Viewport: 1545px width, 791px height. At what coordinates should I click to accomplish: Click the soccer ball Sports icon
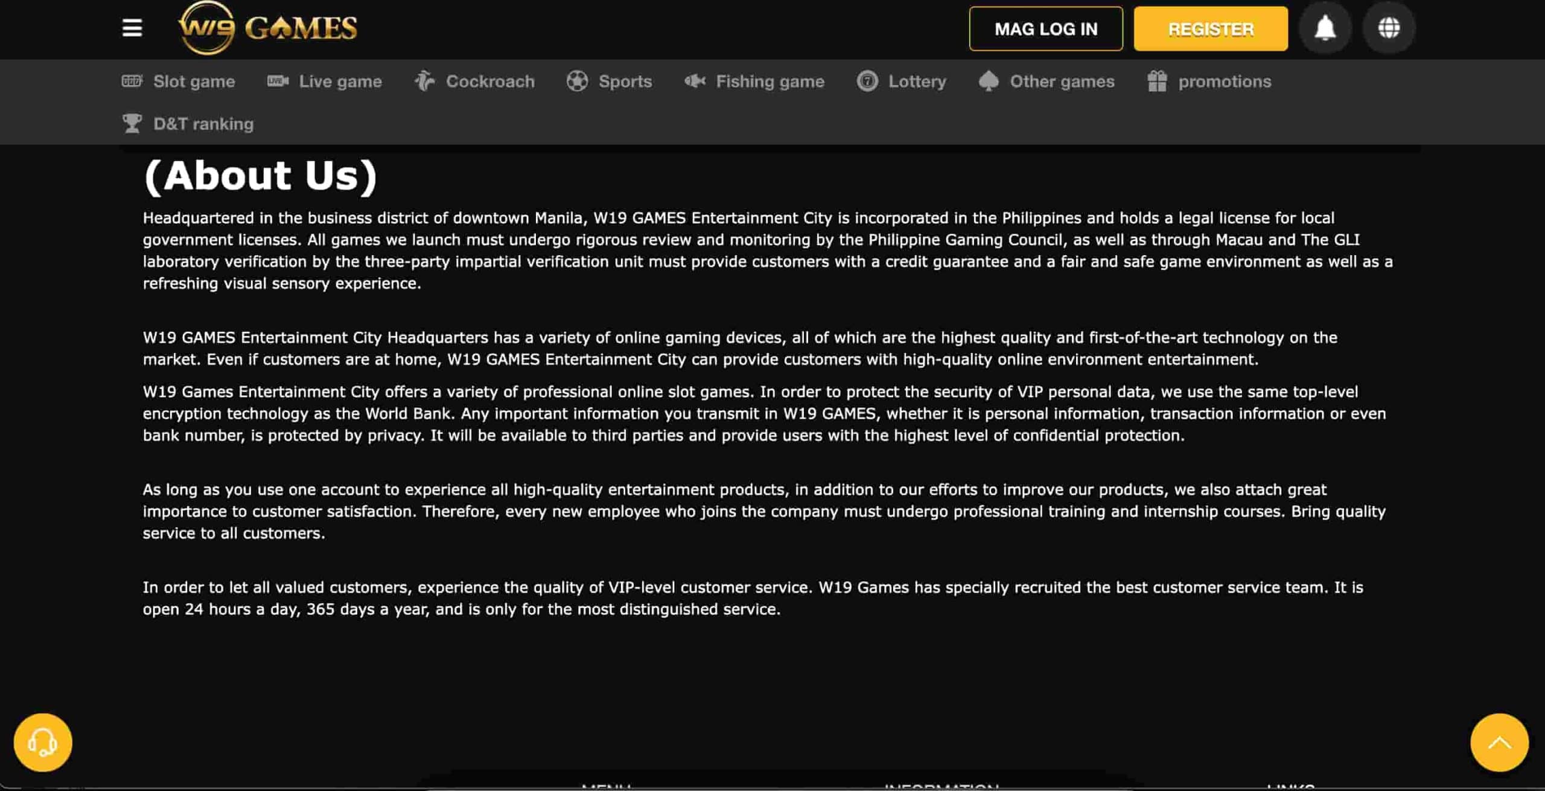click(578, 81)
